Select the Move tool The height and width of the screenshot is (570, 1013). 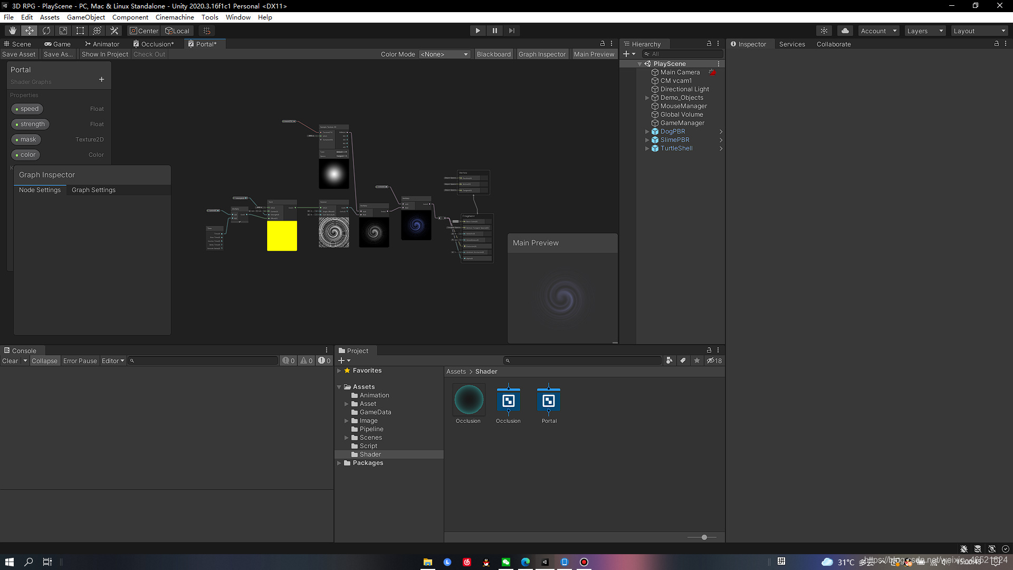pyautogui.click(x=30, y=31)
